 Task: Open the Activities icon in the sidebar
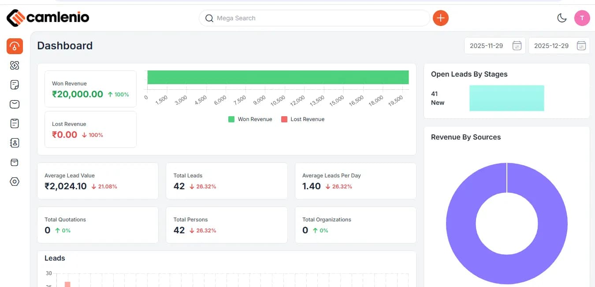point(15,123)
